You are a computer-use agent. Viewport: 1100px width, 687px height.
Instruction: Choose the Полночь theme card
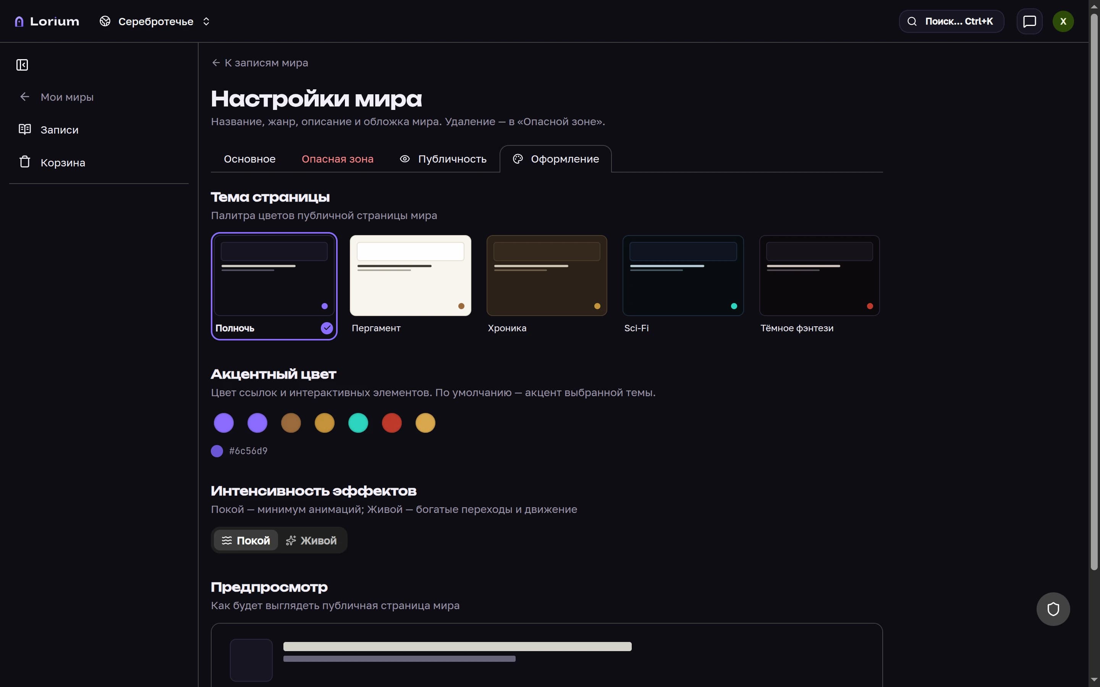point(274,286)
